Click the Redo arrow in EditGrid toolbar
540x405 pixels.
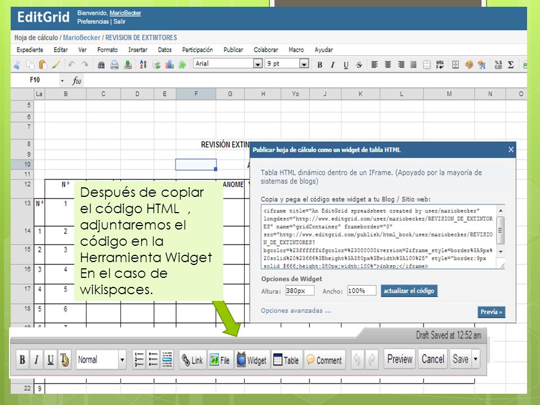click(84, 64)
